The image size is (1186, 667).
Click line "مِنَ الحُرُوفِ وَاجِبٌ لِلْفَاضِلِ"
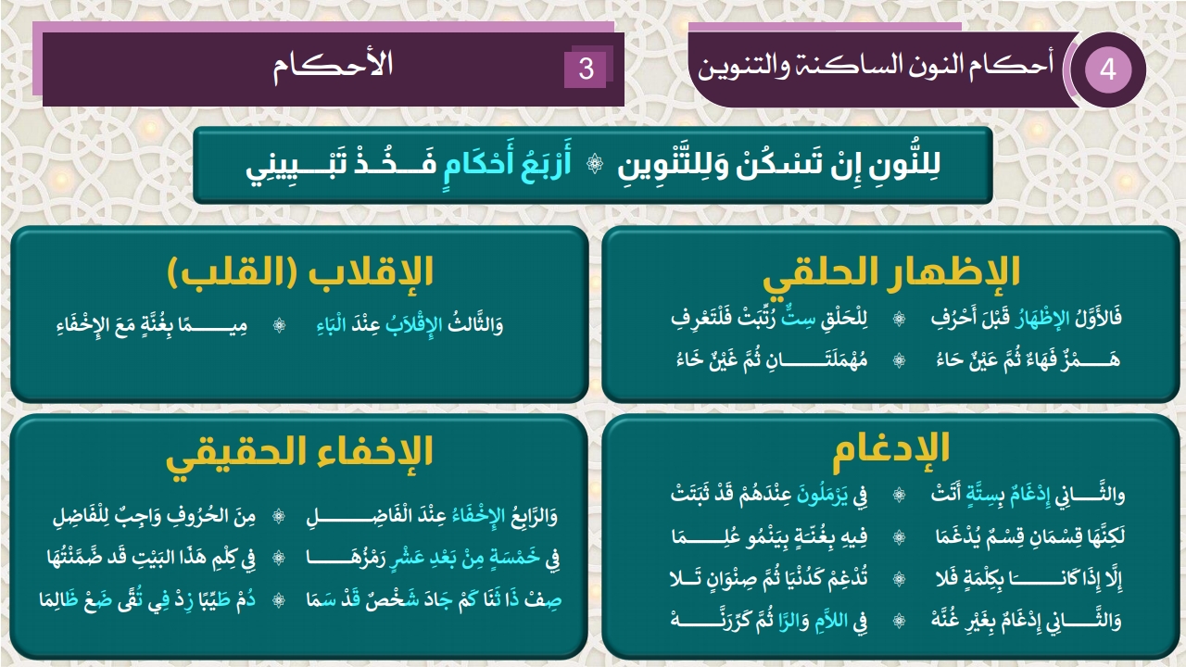pyautogui.click(x=155, y=515)
